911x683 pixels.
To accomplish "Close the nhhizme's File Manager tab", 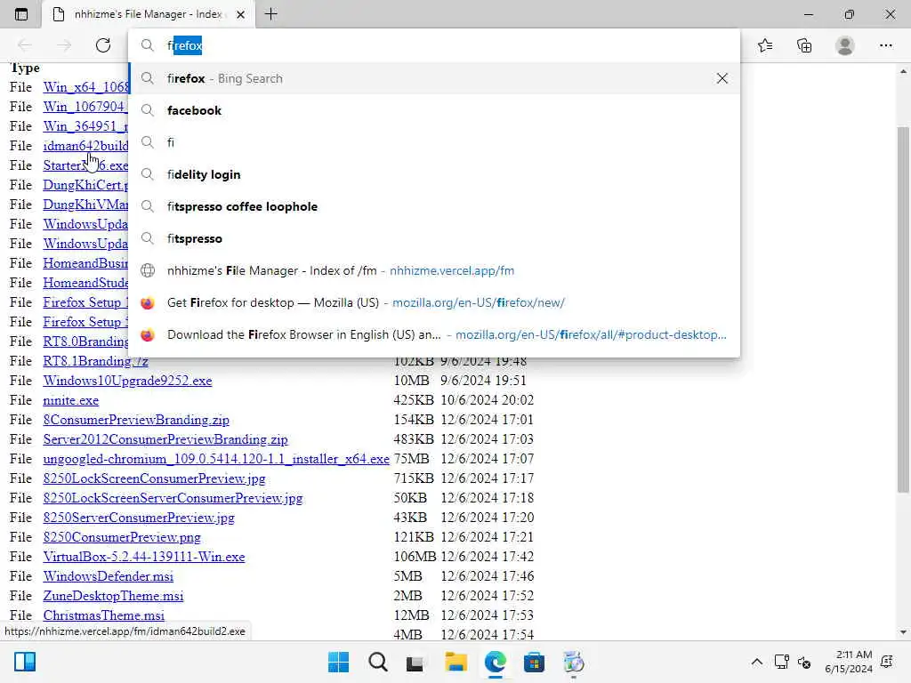I will 240,14.
